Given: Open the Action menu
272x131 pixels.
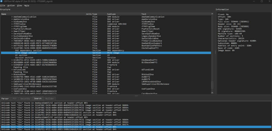Looking at the screenshot, I should tap(11, 6).
